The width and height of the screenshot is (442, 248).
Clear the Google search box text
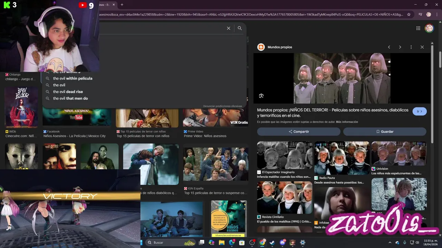pyautogui.click(x=228, y=28)
